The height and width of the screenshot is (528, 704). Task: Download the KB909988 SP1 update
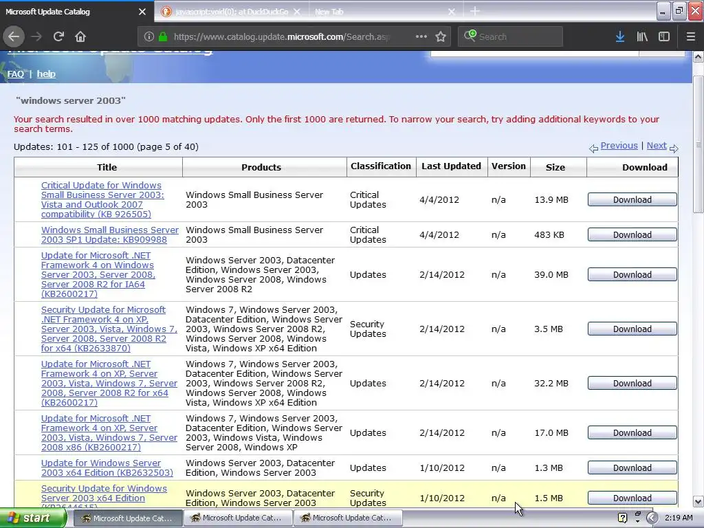point(632,235)
